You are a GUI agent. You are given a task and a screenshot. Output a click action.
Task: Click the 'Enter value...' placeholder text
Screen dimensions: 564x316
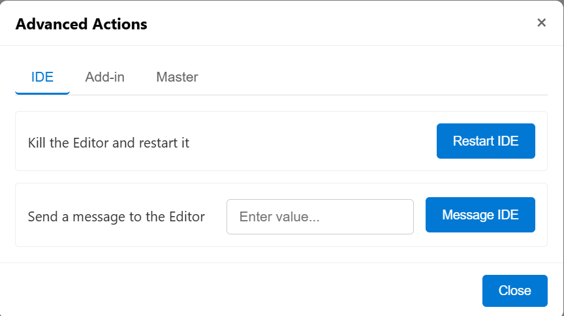tap(279, 217)
